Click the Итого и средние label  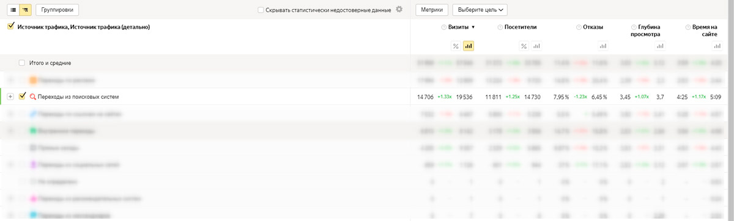pos(51,63)
